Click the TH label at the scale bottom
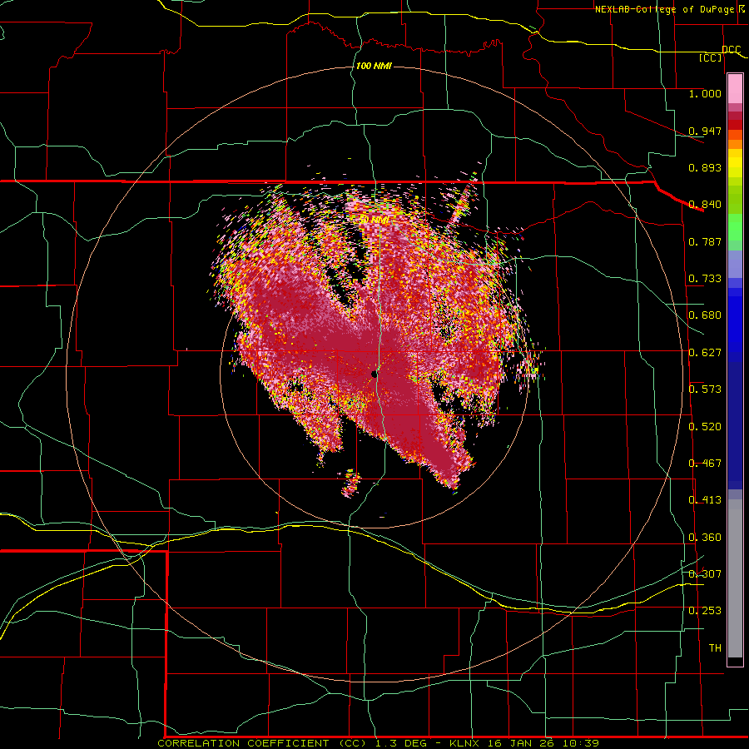Viewport: 749px width, 749px height. 715,648
